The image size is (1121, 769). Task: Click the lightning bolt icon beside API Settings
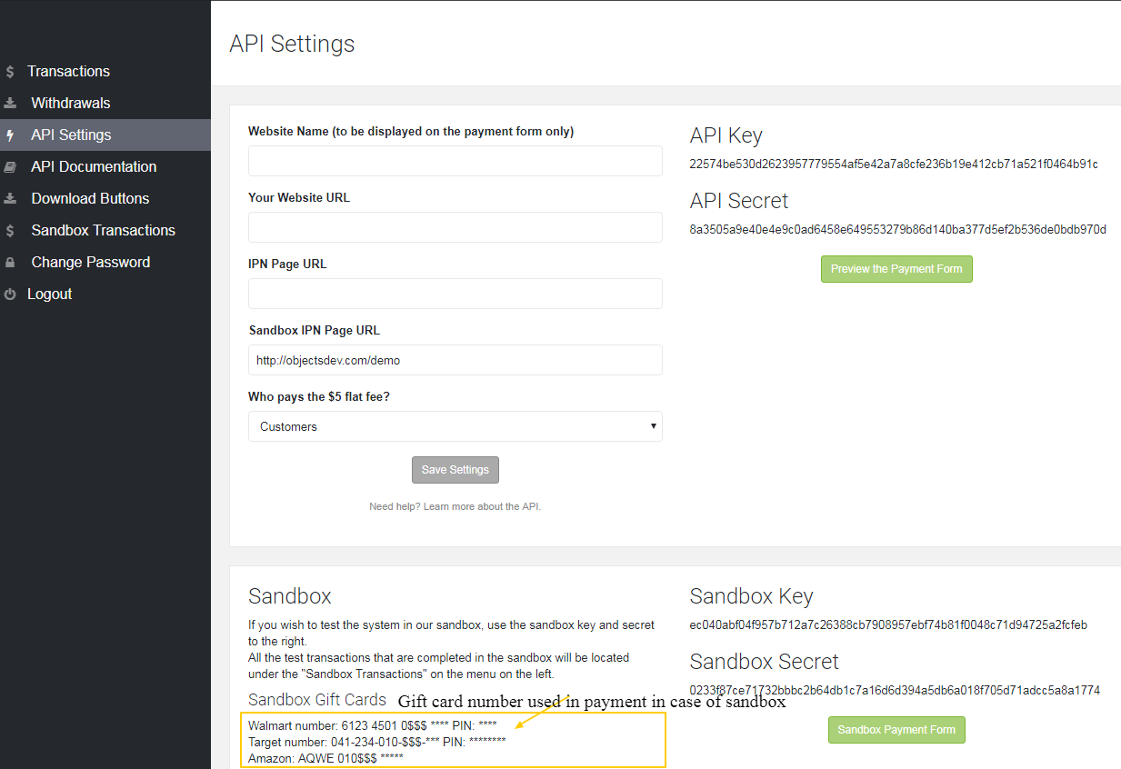10,135
